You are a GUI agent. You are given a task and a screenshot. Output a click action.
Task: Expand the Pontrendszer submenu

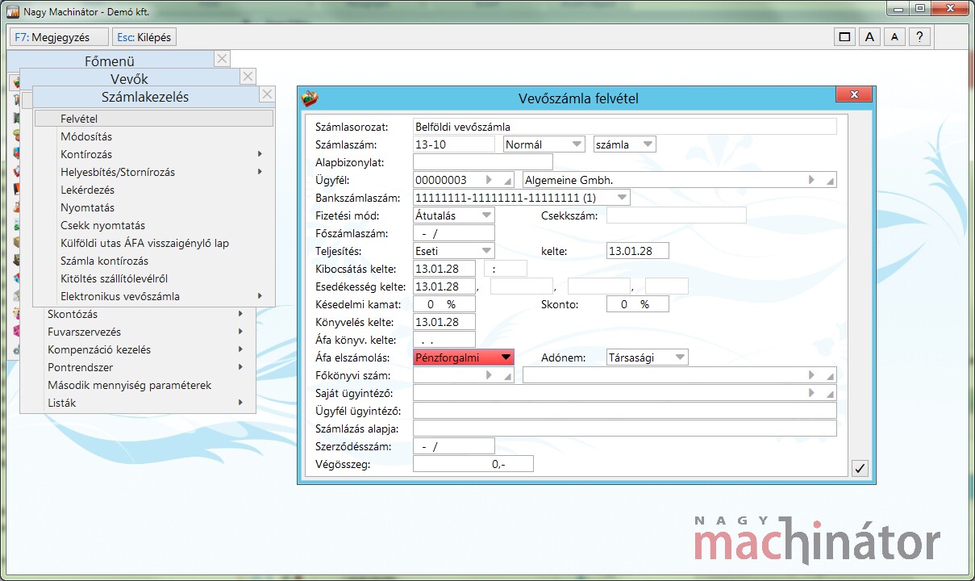(240, 367)
